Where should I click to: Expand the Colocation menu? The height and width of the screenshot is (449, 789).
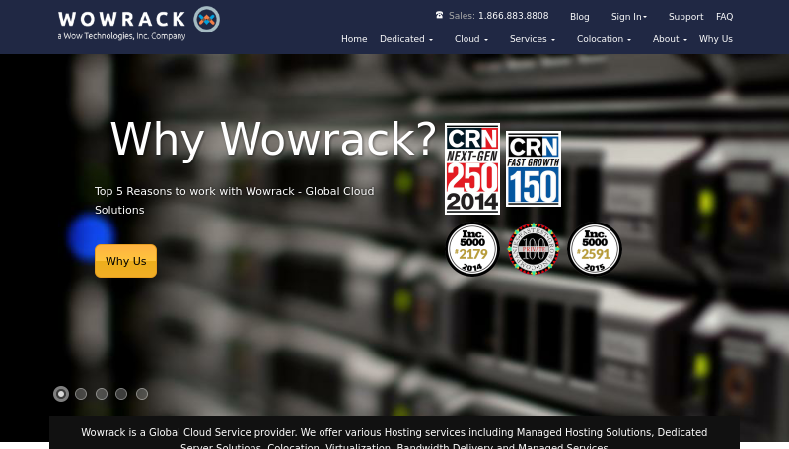click(x=604, y=39)
